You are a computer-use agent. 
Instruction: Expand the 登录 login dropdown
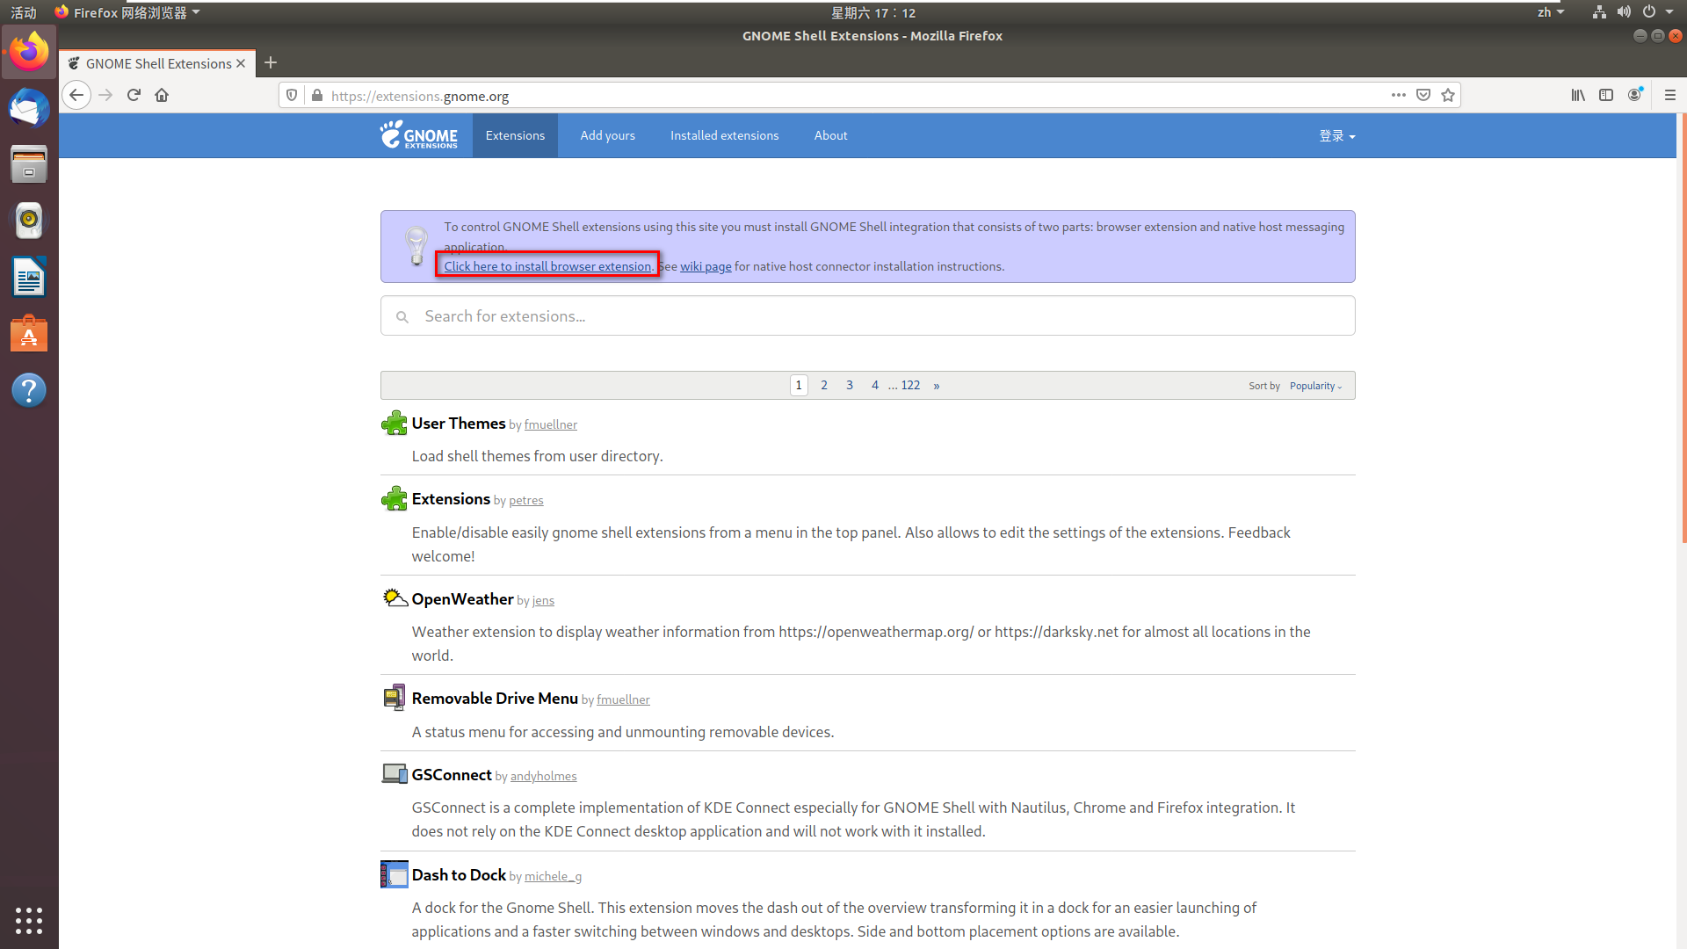[1336, 136]
